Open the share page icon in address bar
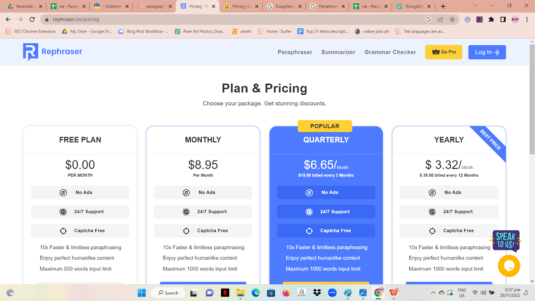This screenshot has width=535, height=301. coord(440,19)
